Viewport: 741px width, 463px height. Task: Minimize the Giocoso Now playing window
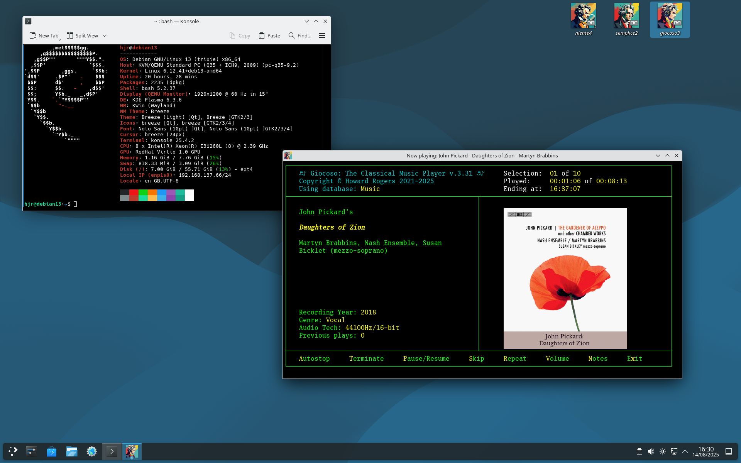point(658,155)
